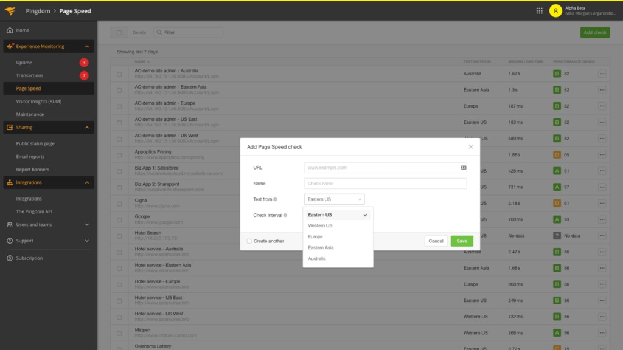The image size is (623, 350).
Task: Check the Hotel service - Eastern Asia checkbox
Action: [119, 269]
